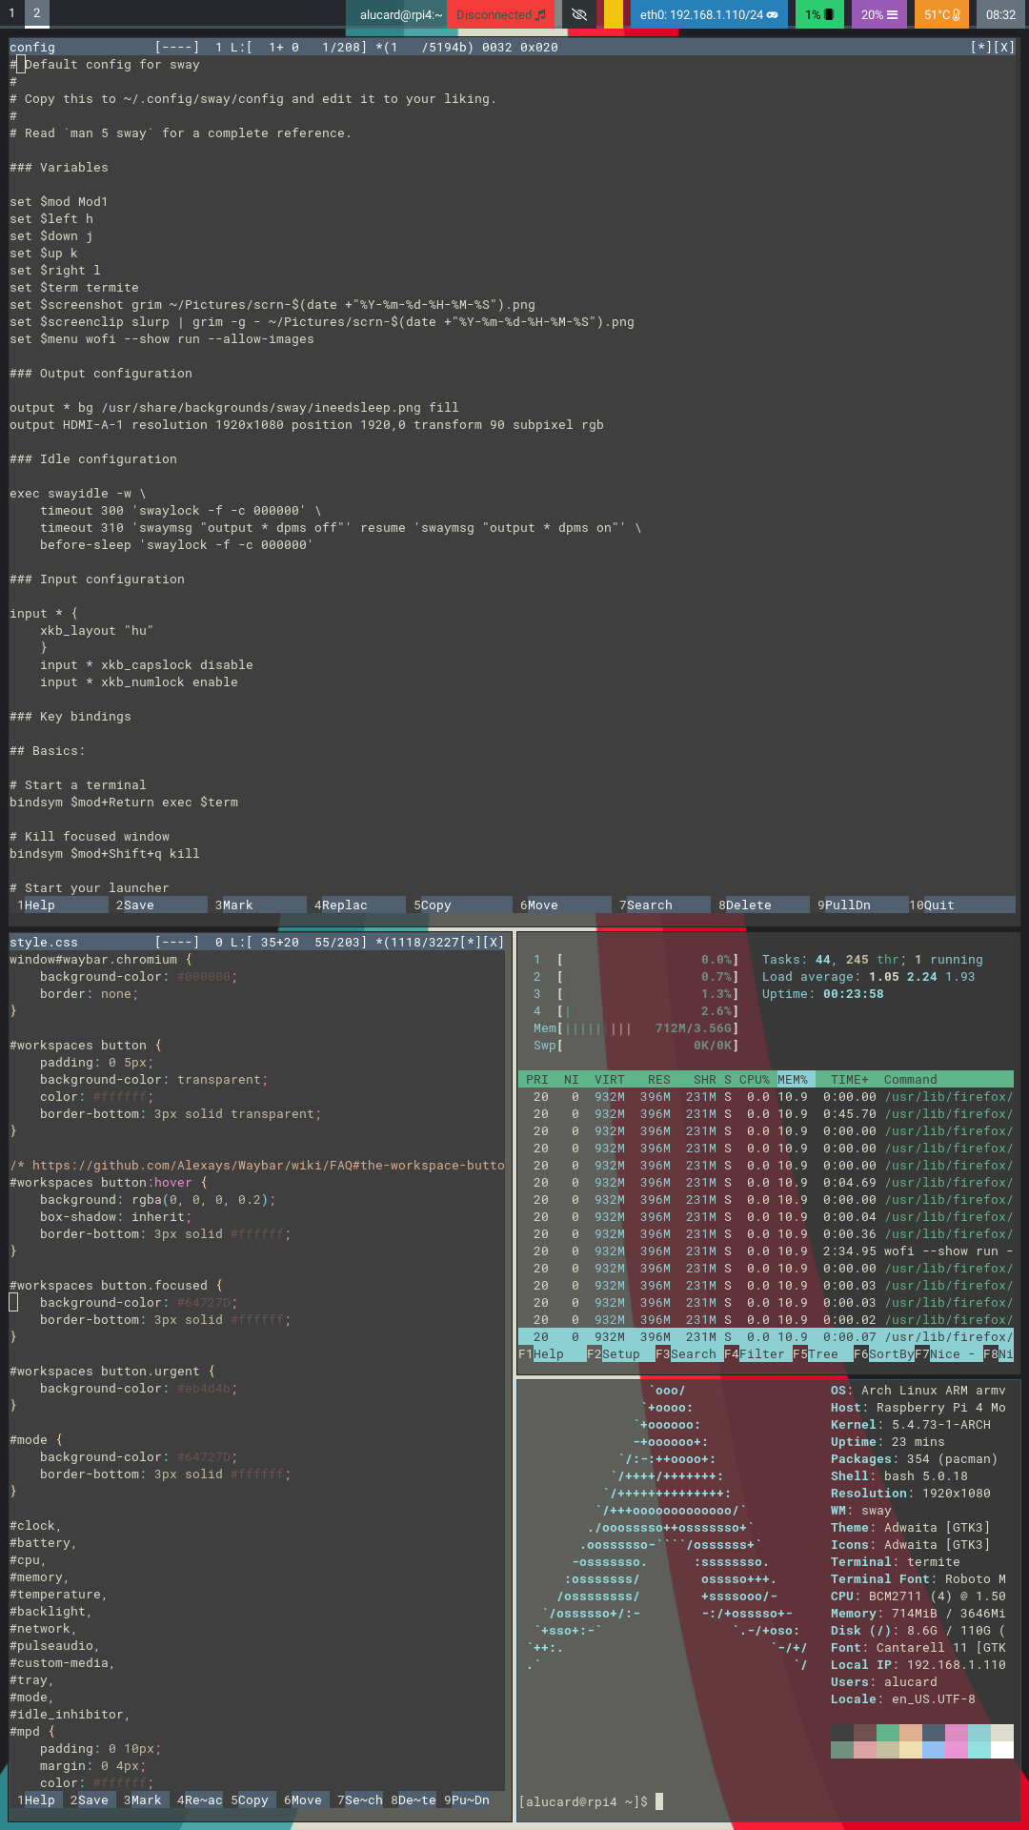Switch to workspace 2 in Waybar

pos(36,14)
